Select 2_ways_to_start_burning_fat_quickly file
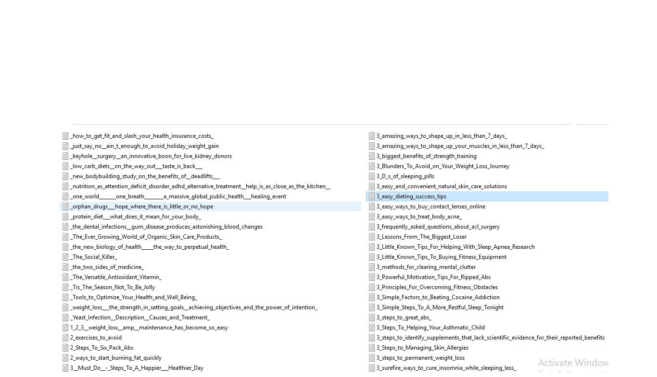 pyautogui.click(x=116, y=358)
